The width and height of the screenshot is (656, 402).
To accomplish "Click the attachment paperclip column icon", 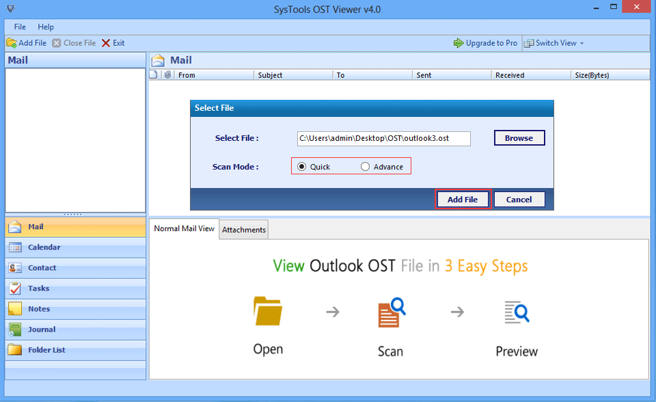I will [168, 75].
